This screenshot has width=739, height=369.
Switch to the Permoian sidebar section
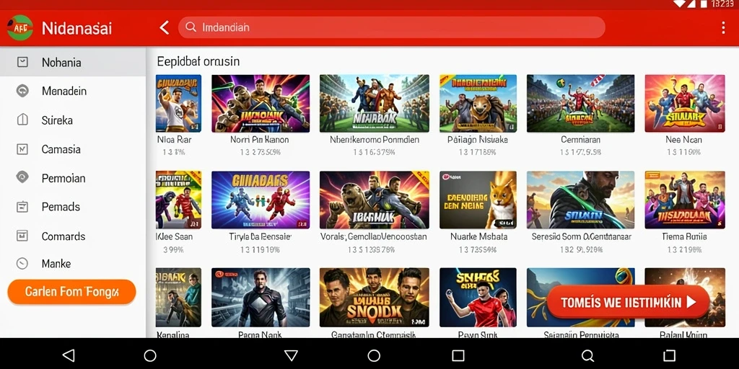[73, 178]
